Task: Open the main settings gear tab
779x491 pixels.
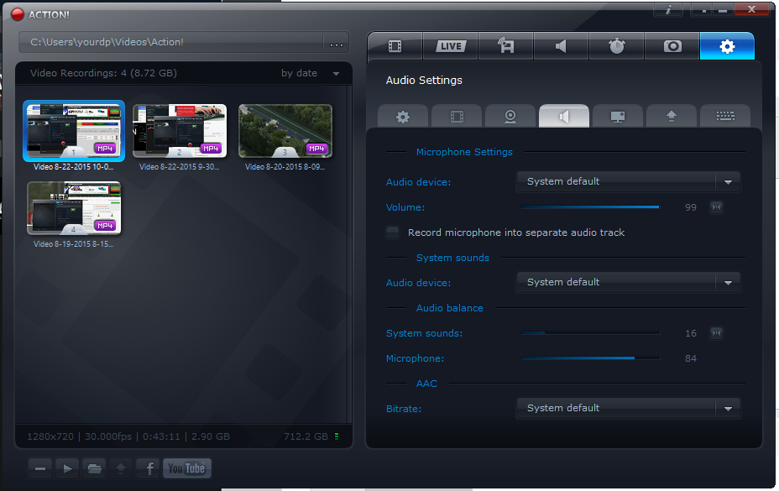Action: (727, 46)
